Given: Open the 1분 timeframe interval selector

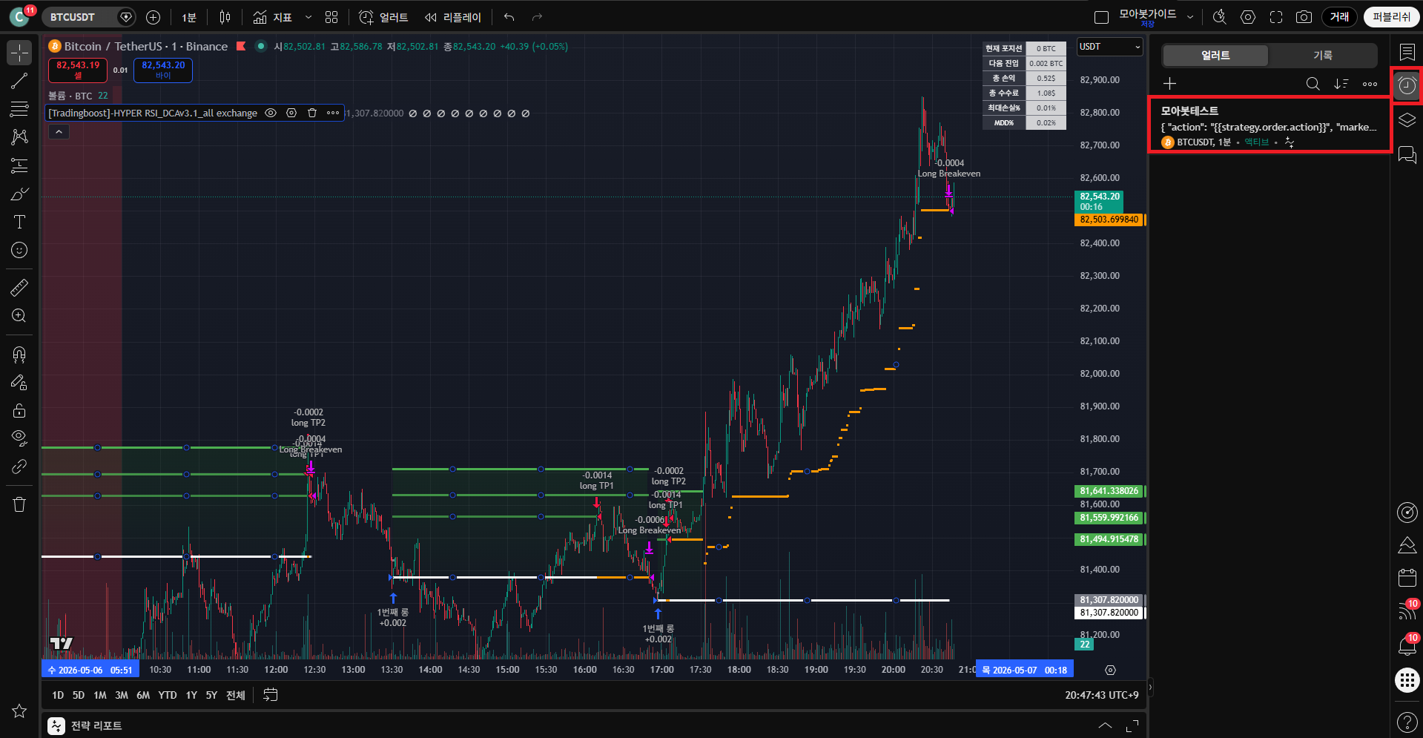Looking at the screenshot, I should click(189, 17).
